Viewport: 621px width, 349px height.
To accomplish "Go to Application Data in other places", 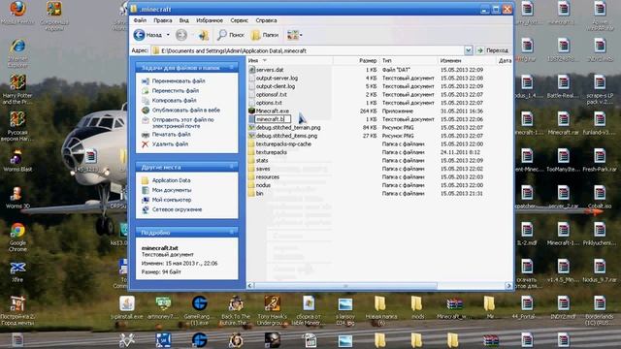I will click(171, 180).
